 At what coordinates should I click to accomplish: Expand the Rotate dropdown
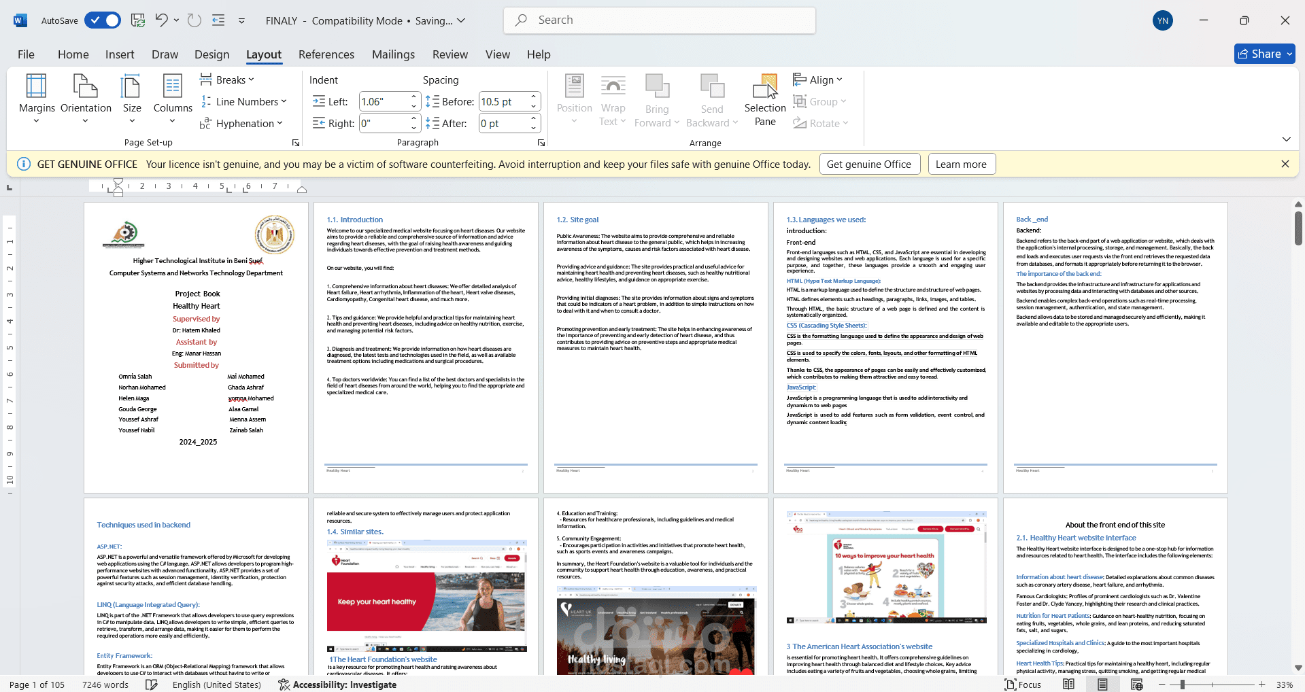821,124
